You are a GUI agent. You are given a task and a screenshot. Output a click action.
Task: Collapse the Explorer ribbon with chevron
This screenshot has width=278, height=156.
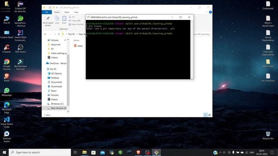tap(207, 12)
